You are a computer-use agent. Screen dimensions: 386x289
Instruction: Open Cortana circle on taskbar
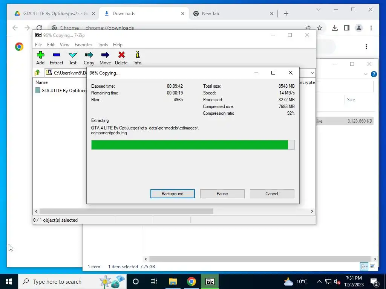[x=135, y=281]
